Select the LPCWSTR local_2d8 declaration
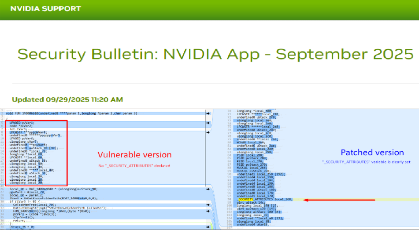The image size is (419, 230). [x=258, y=127]
